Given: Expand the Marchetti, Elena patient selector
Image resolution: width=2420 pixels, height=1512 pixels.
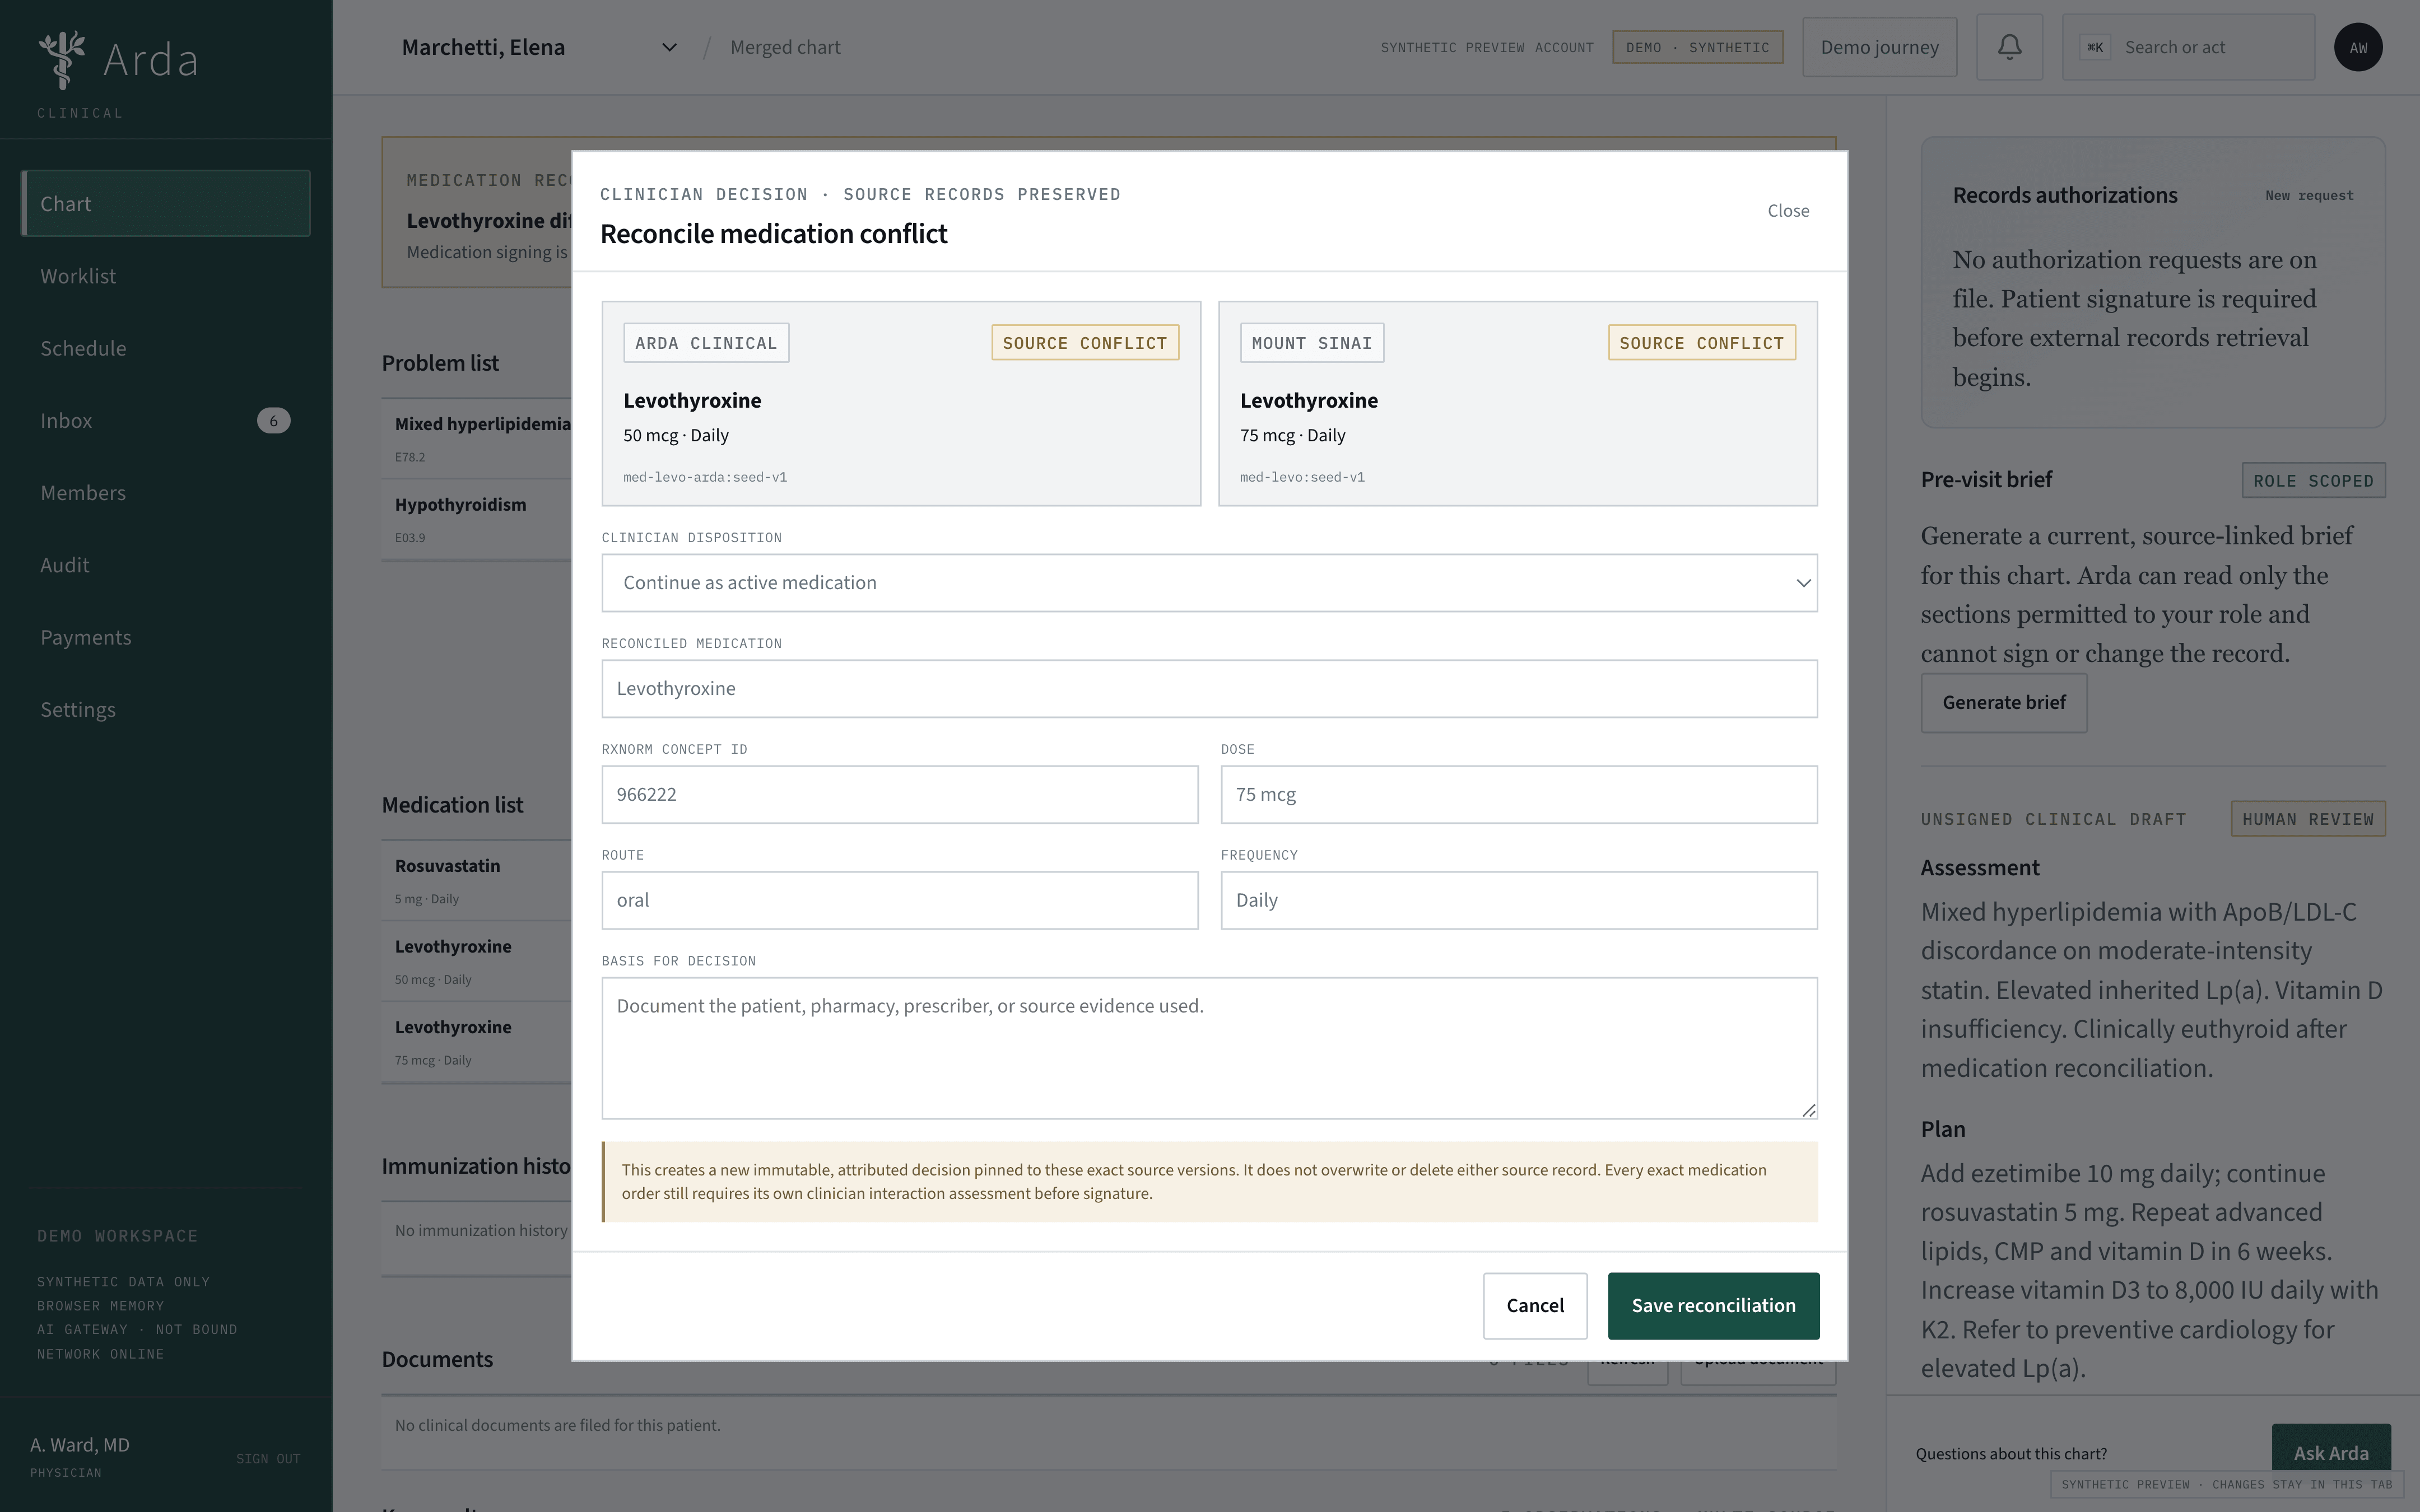Looking at the screenshot, I should (540, 47).
